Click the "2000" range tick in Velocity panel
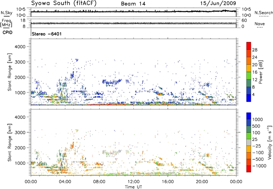Viewport: 273px width, 189px height. click(x=20, y=148)
